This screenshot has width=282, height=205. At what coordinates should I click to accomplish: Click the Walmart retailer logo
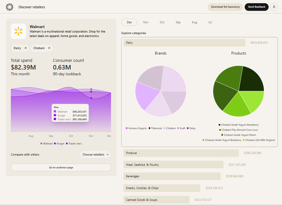(x=19, y=31)
